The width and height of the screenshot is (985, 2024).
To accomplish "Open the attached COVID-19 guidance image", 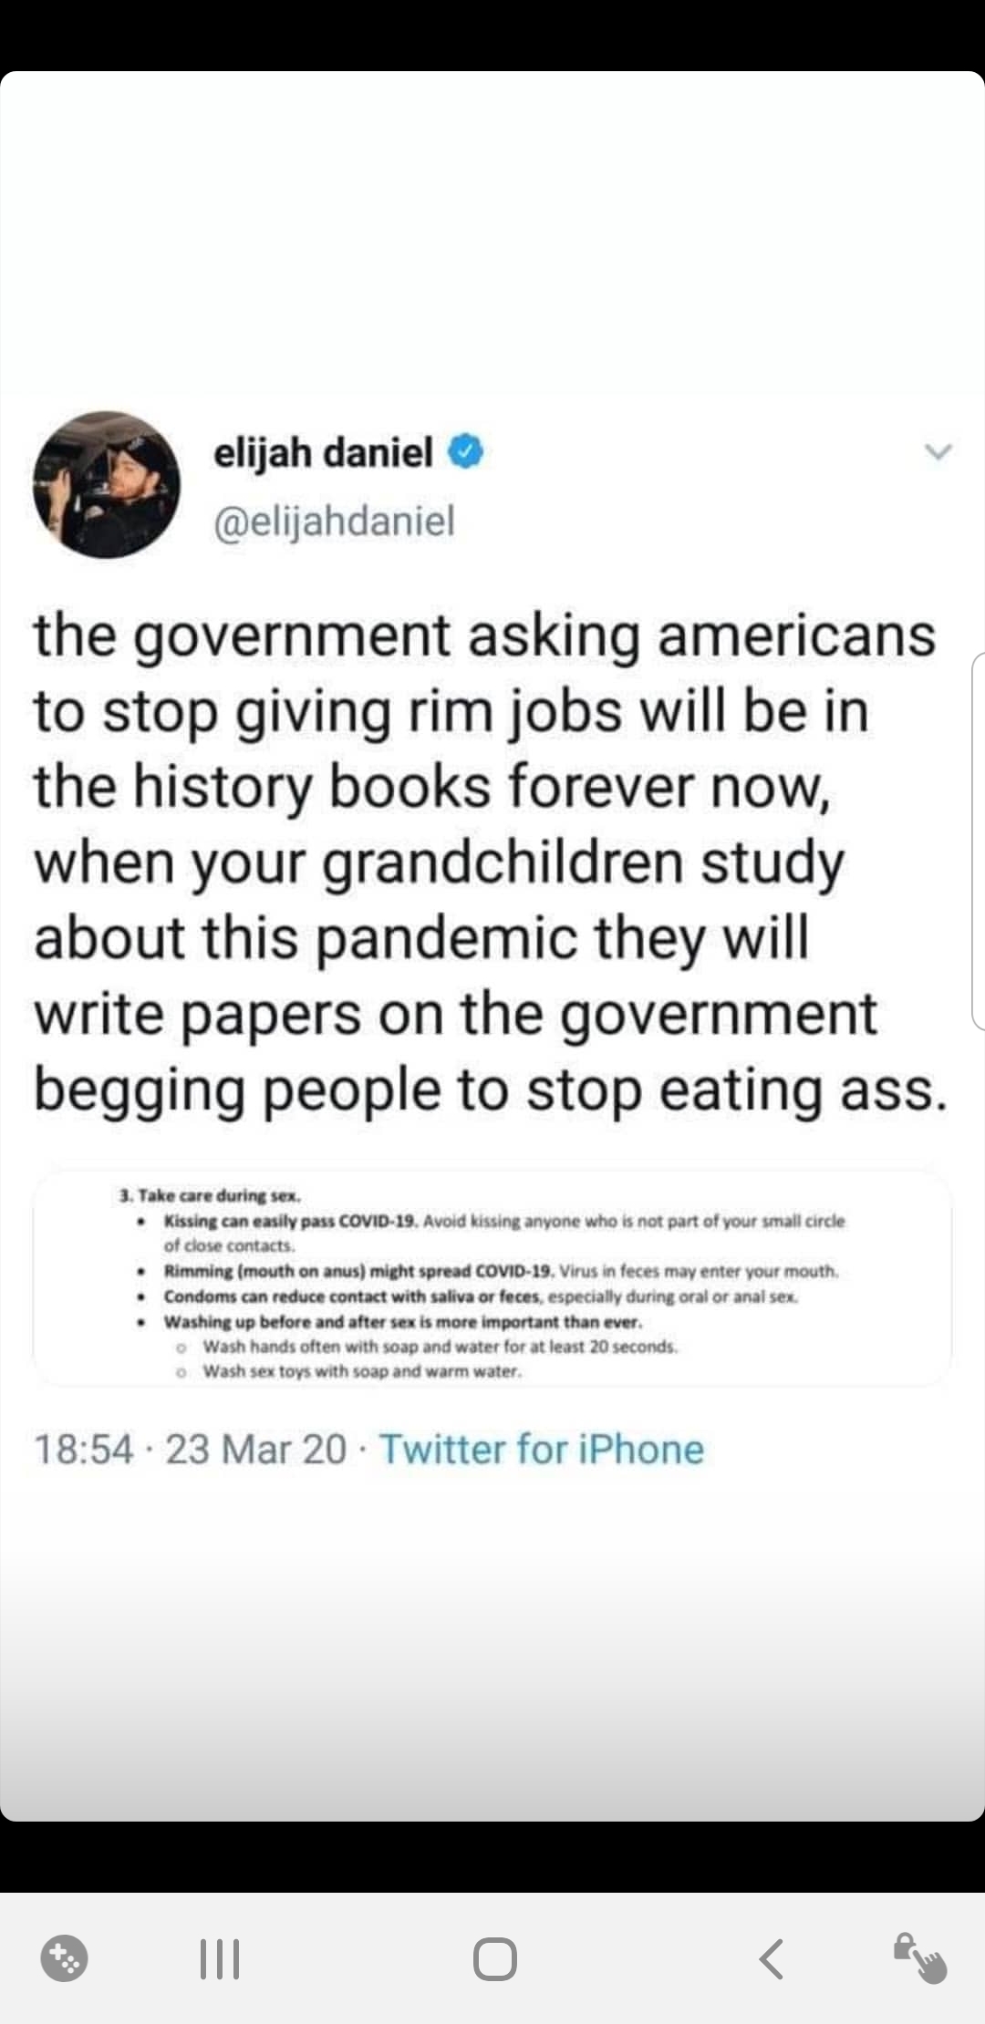I will pyautogui.click(x=493, y=1278).
